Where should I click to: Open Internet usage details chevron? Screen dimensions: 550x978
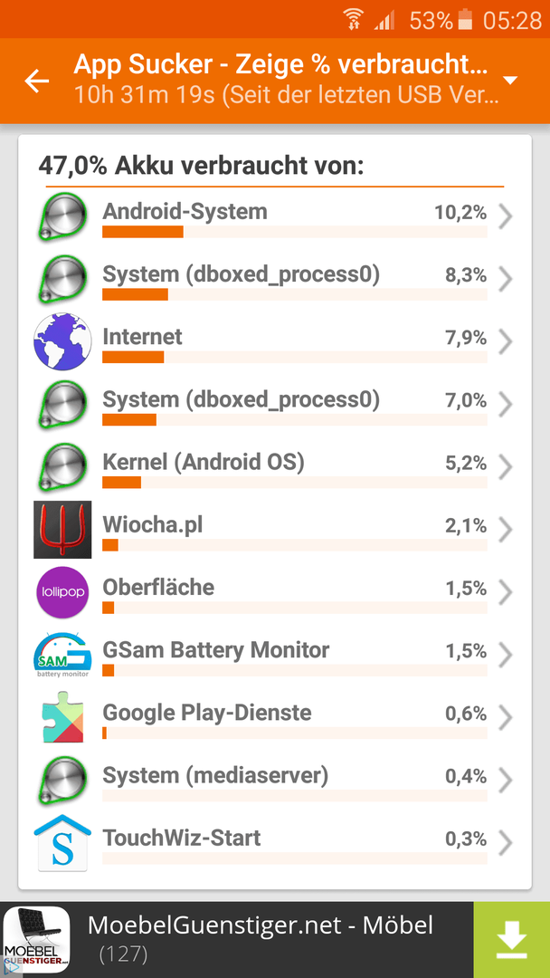[506, 341]
